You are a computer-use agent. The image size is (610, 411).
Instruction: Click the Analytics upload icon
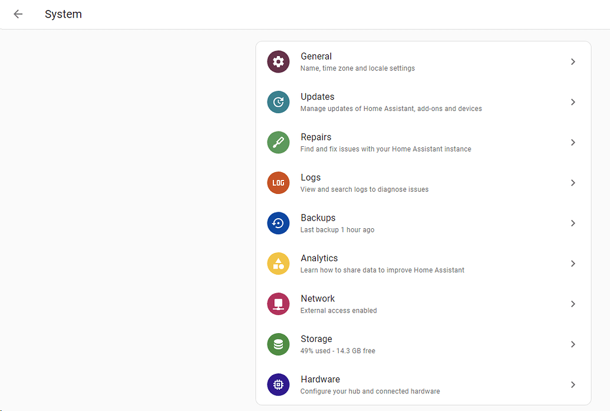[x=278, y=264]
